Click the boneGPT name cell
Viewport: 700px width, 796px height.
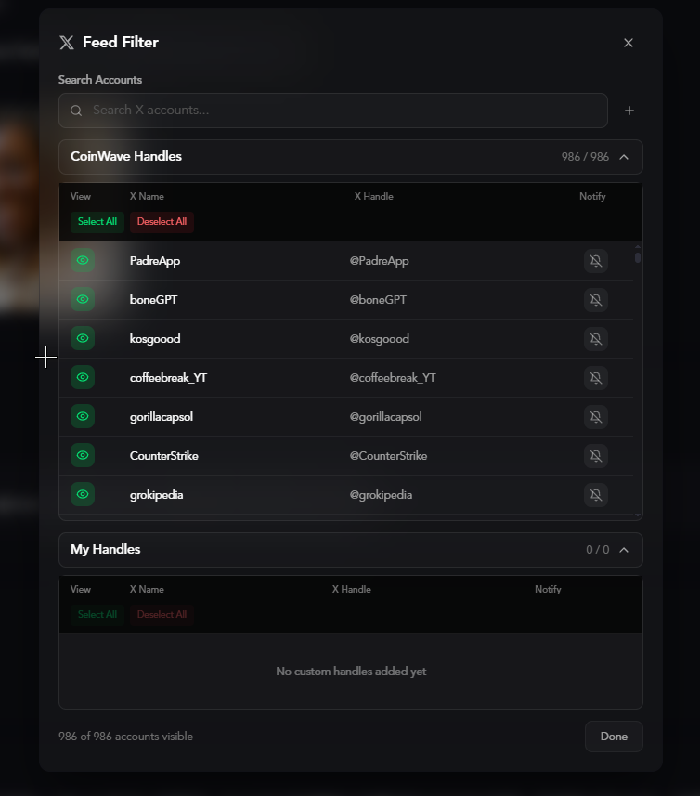[154, 300]
